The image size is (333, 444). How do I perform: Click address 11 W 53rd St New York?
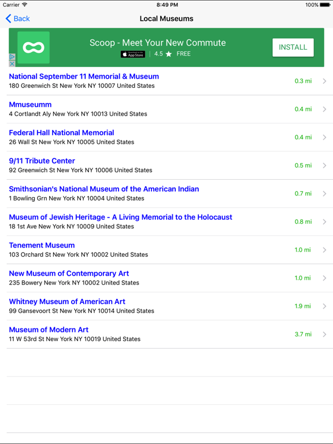click(75, 339)
